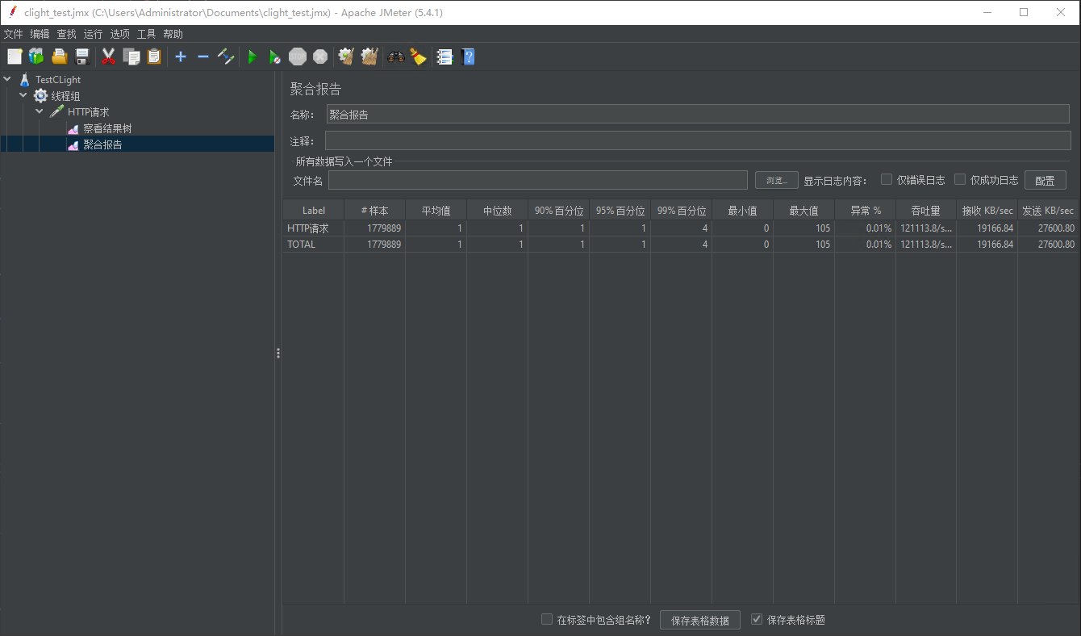Click the 配置 button
Screen dimensions: 1081x636
click(1045, 180)
